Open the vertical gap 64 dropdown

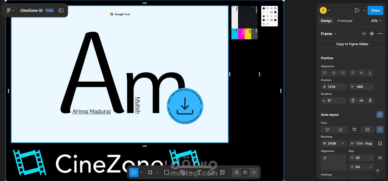(370, 167)
